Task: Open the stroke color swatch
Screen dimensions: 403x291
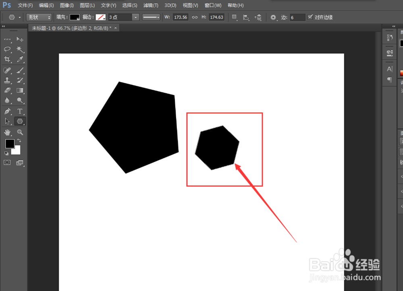Action: (100, 17)
